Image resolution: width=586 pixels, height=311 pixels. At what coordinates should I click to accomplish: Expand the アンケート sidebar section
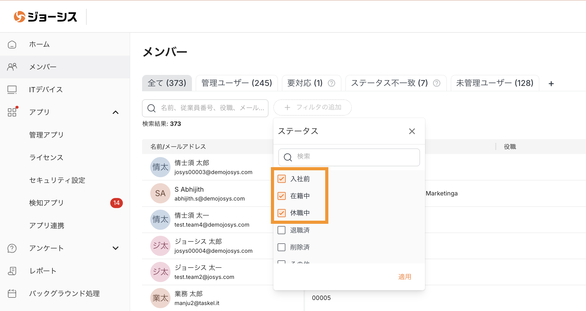coord(116,248)
